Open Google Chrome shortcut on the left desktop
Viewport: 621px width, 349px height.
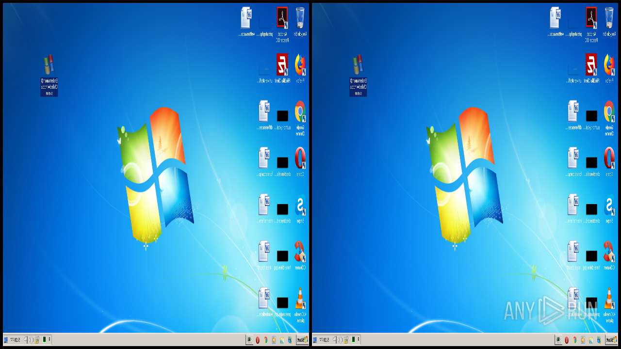[x=300, y=118]
